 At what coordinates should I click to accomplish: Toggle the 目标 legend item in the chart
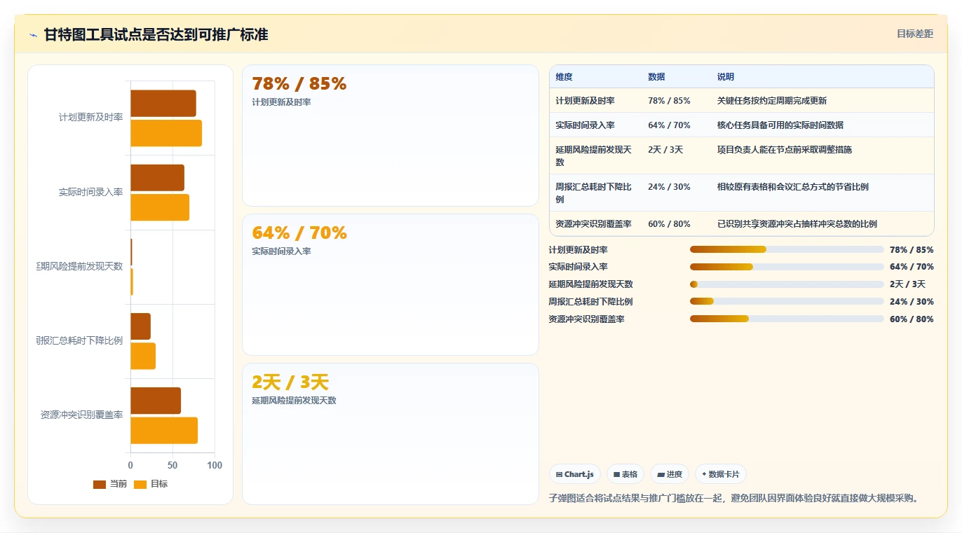click(x=151, y=484)
